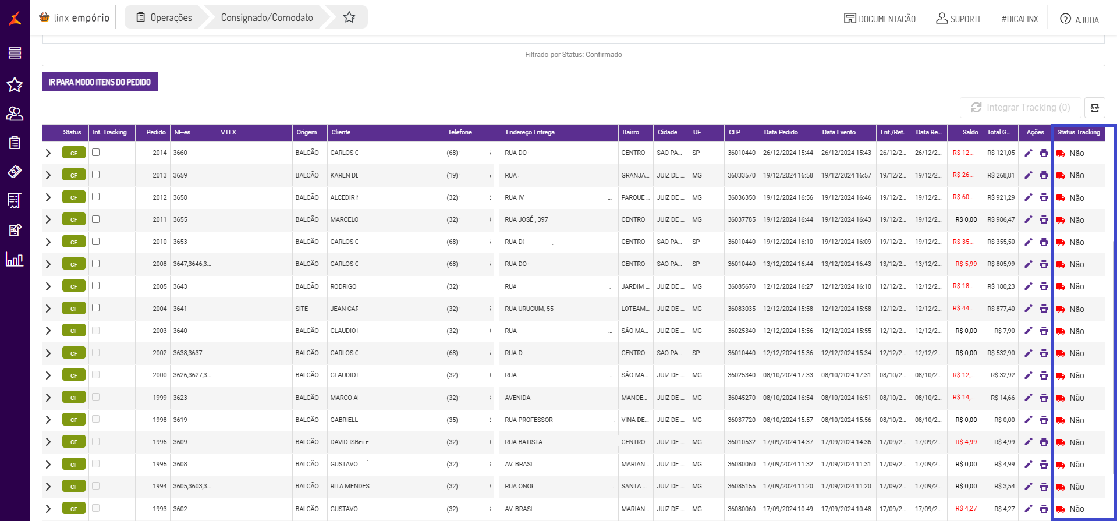Open favorites star icon in left sidebar
This screenshot has height=521, width=1117.
click(15, 85)
